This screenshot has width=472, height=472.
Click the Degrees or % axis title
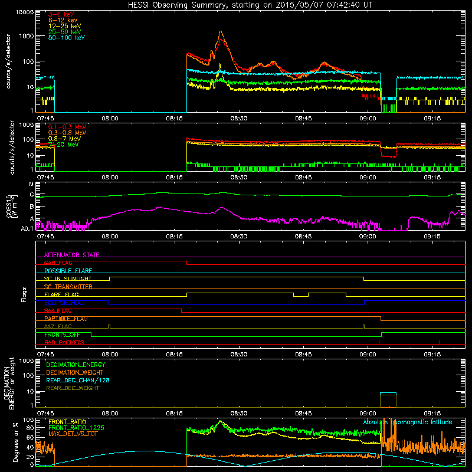pyautogui.click(x=15, y=442)
